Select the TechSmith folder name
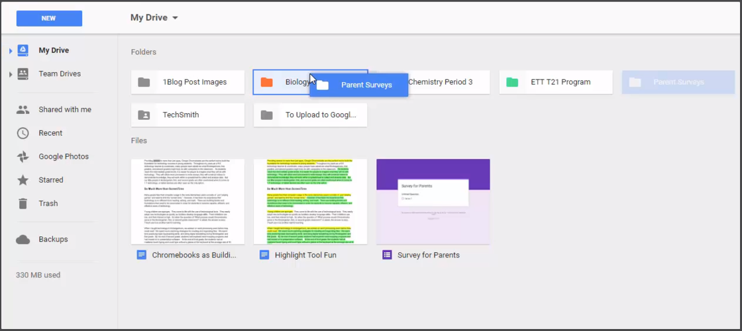The image size is (742, 331). coord(181,115)
